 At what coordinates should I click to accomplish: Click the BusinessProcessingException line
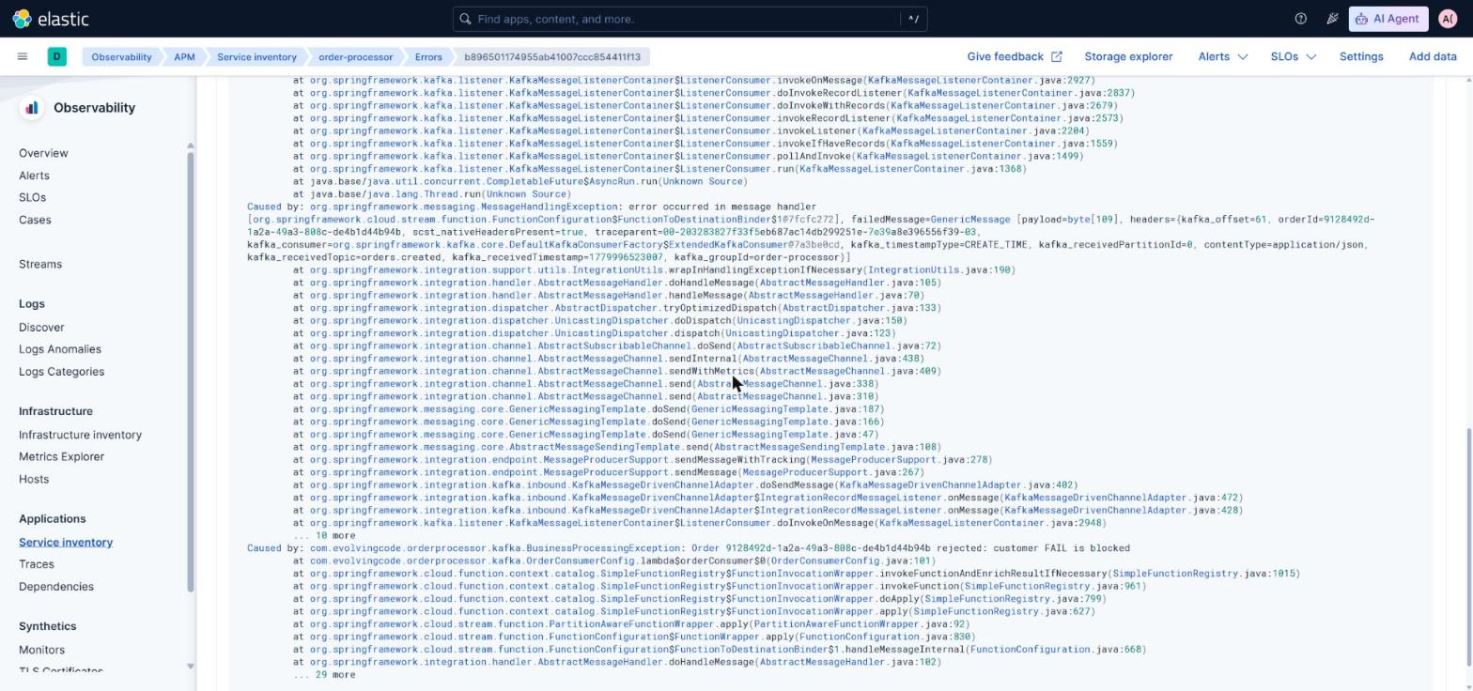[x=689, y=548]
